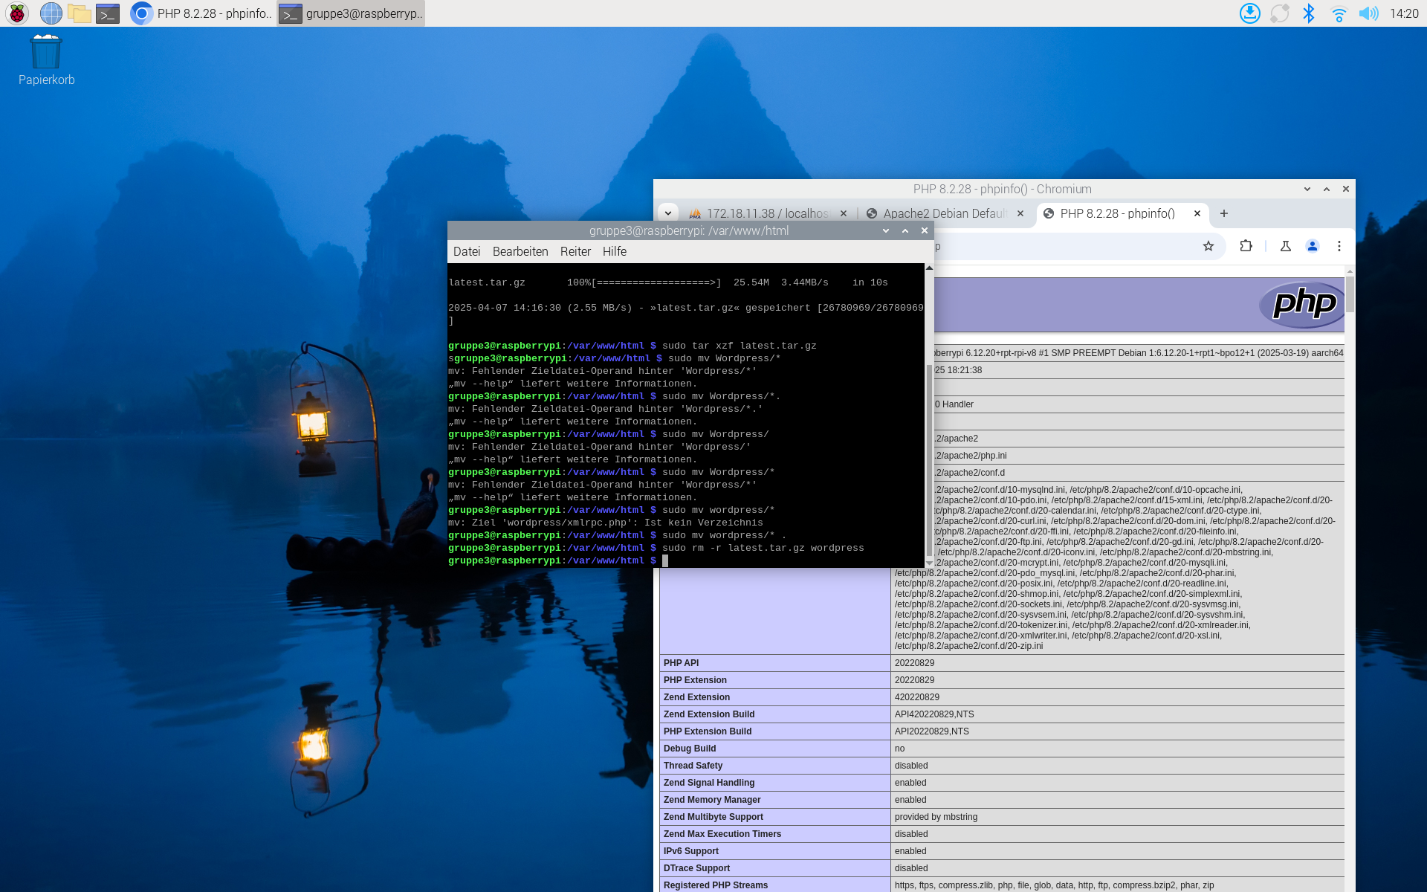1427x892 pixels.
Task: Open the volume control tray icon
Action: click(1368, 13)
